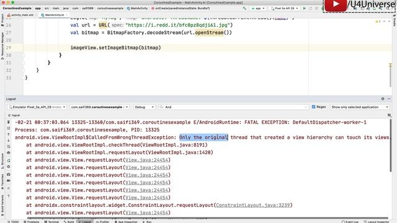397x223 pixels.
Task: Open the Structure side tab
Action: click(2, 161)
